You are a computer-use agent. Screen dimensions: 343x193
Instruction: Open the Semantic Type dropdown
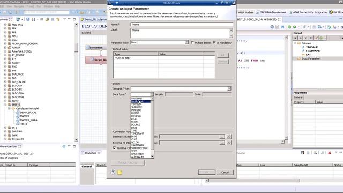click(229, 88)
